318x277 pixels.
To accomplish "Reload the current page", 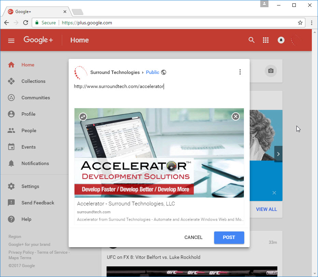I will pyautogui.click(x=26, y=23).
